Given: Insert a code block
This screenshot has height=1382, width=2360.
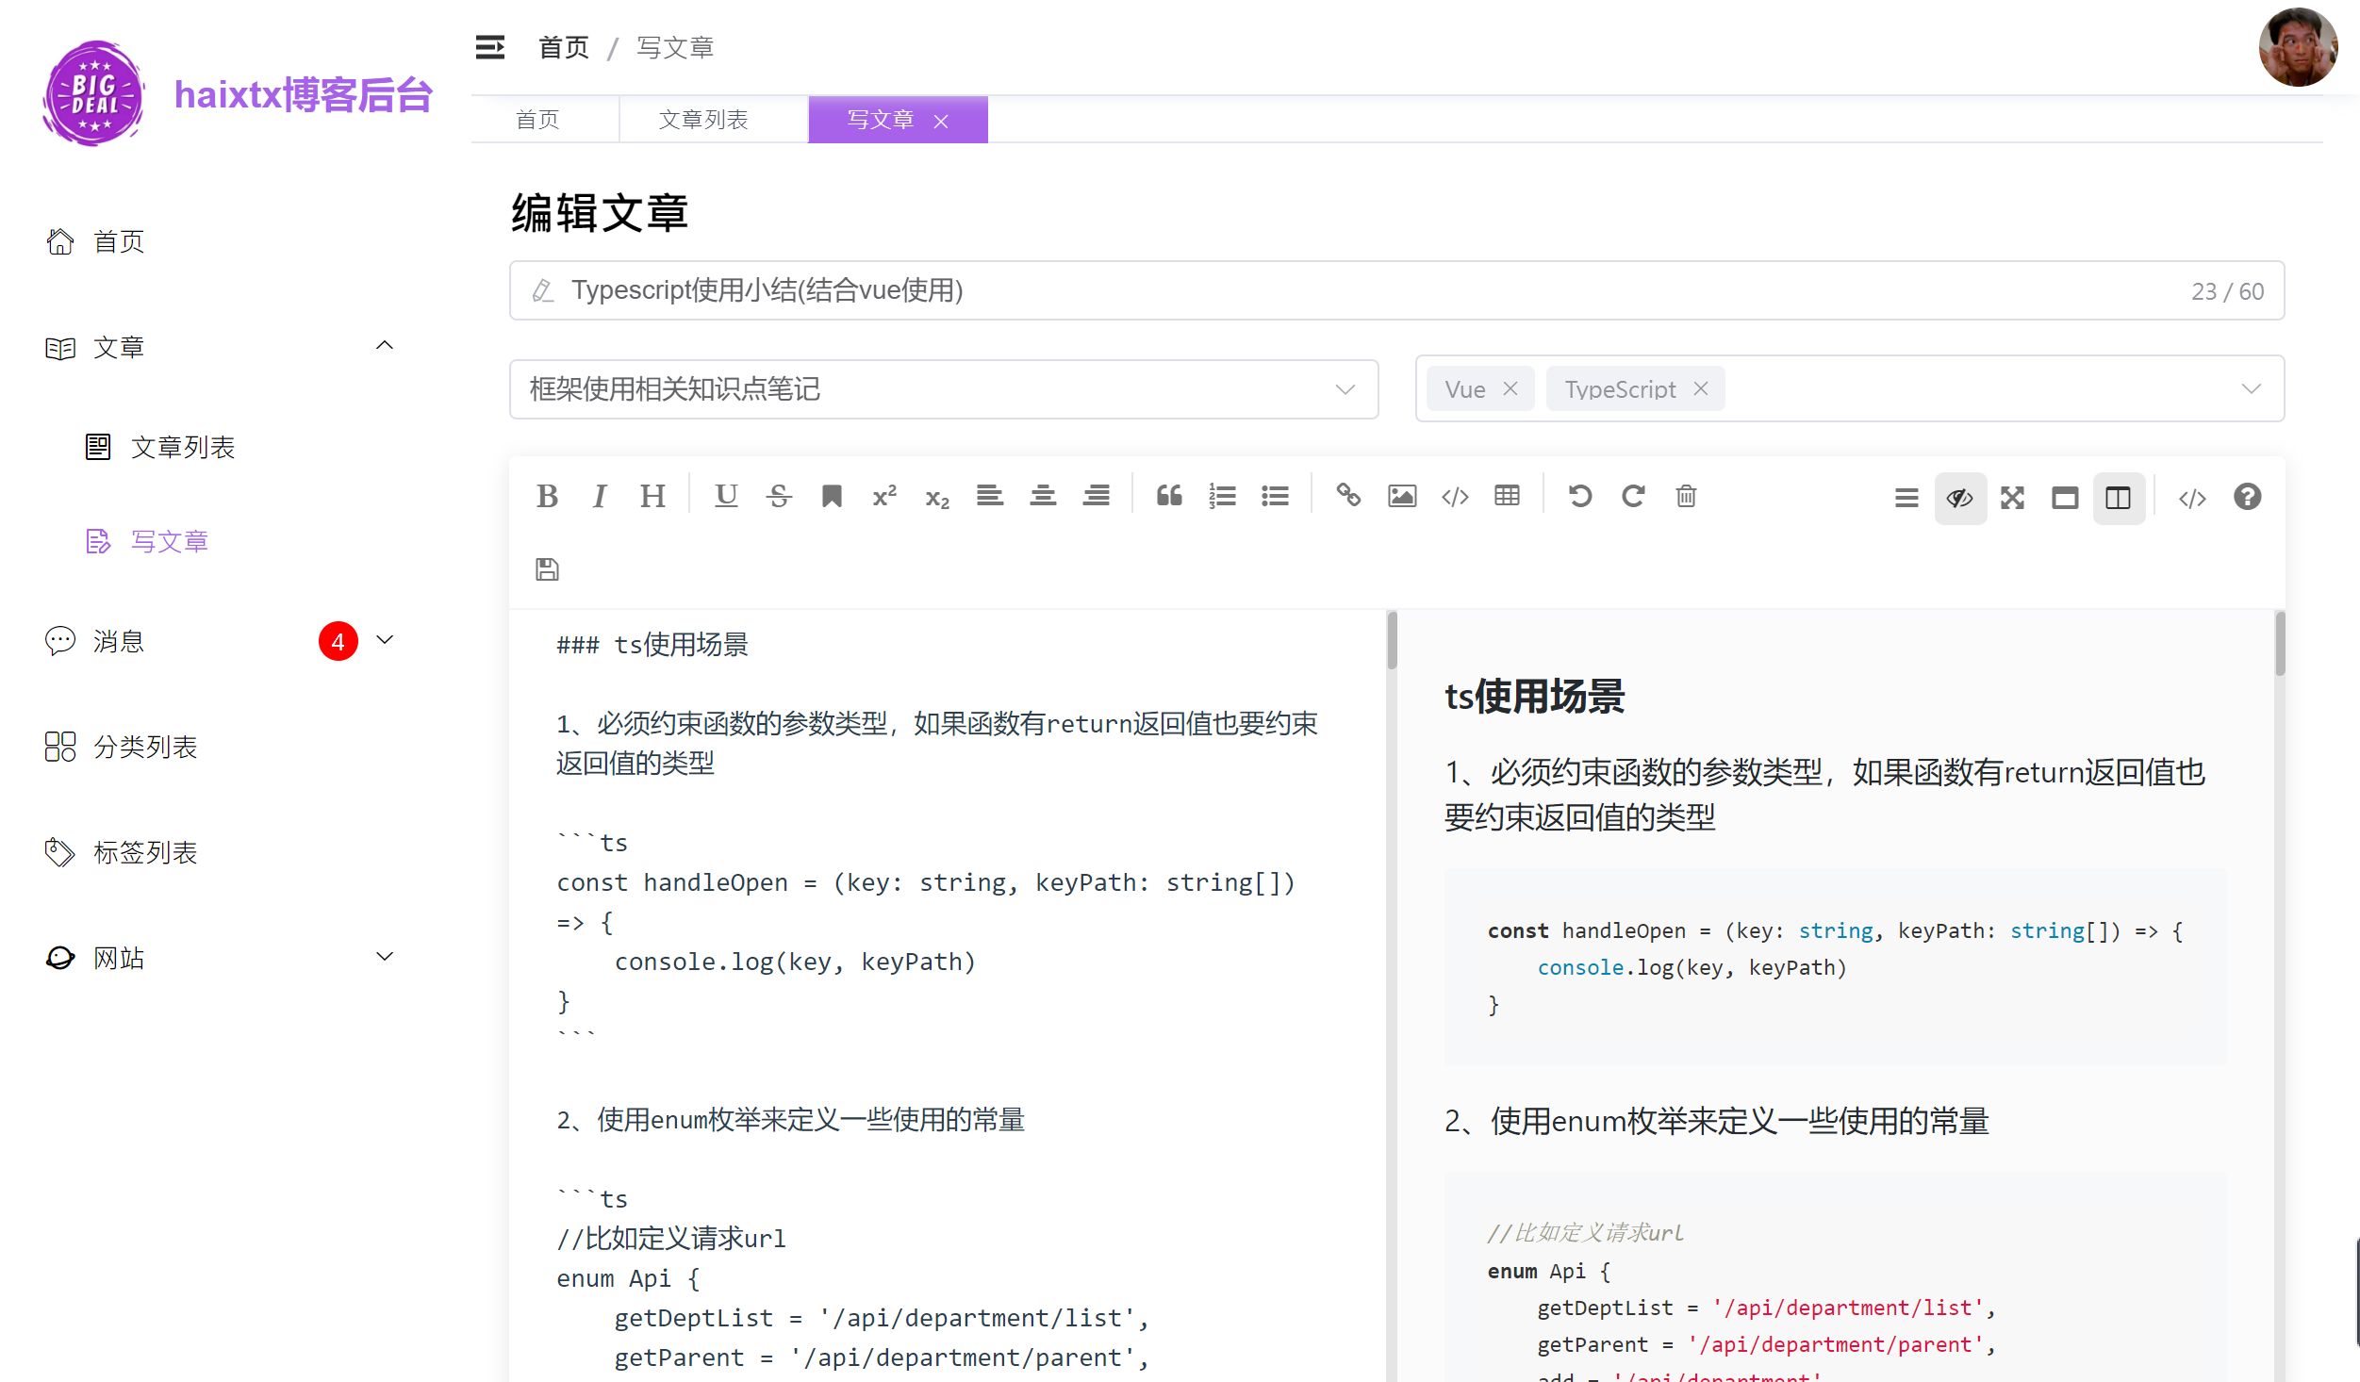Looking at the screenshot, I should coord(1455,496).
